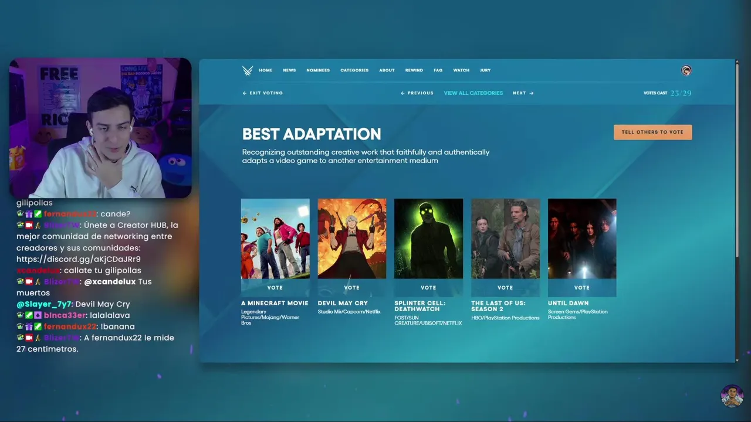Click the streamer webcam feed
Viewport: 751px width, 422px height.
coord(100,128)
